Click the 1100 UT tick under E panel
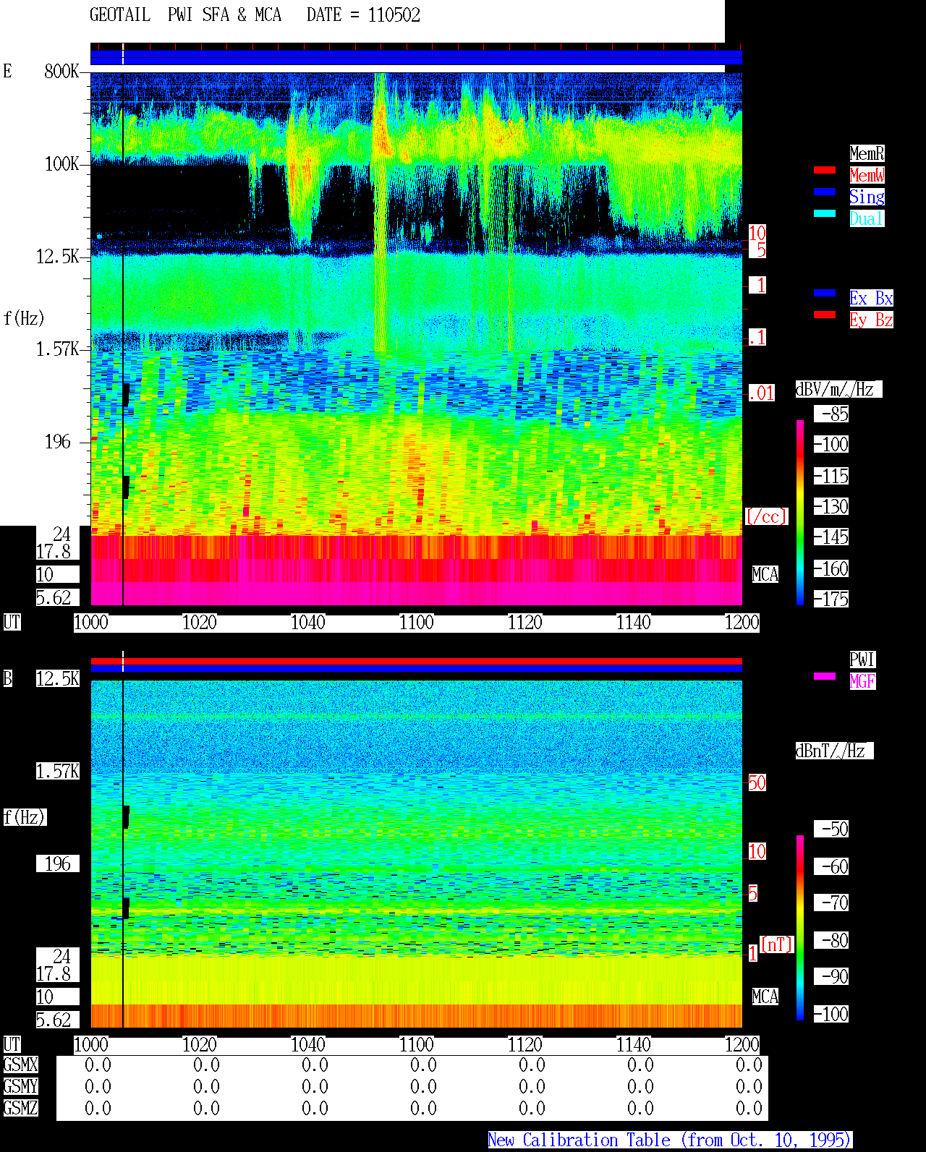The image size is (926, 1152). tap(417, 622)
